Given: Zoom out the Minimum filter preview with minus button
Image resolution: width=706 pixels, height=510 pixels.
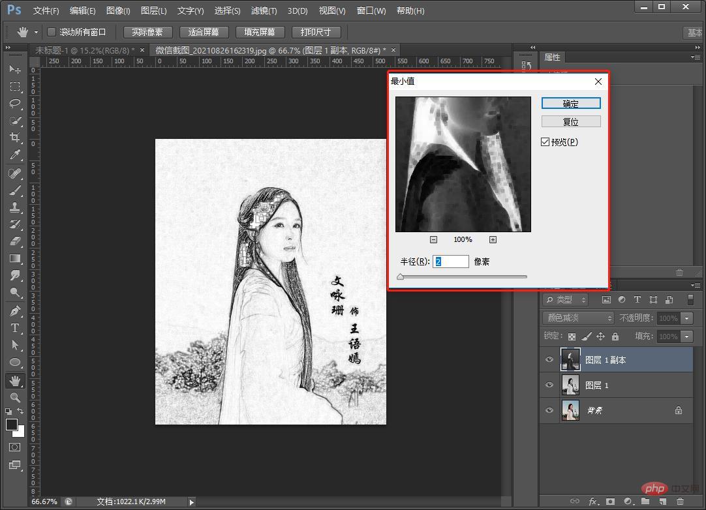Looking at the screenshot, I should pos(434,239).
